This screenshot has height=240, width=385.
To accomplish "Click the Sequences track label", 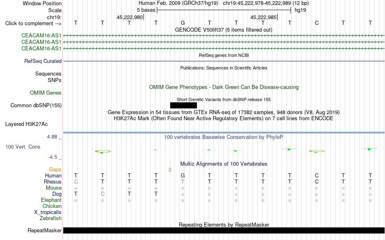I will pos(48,74).
